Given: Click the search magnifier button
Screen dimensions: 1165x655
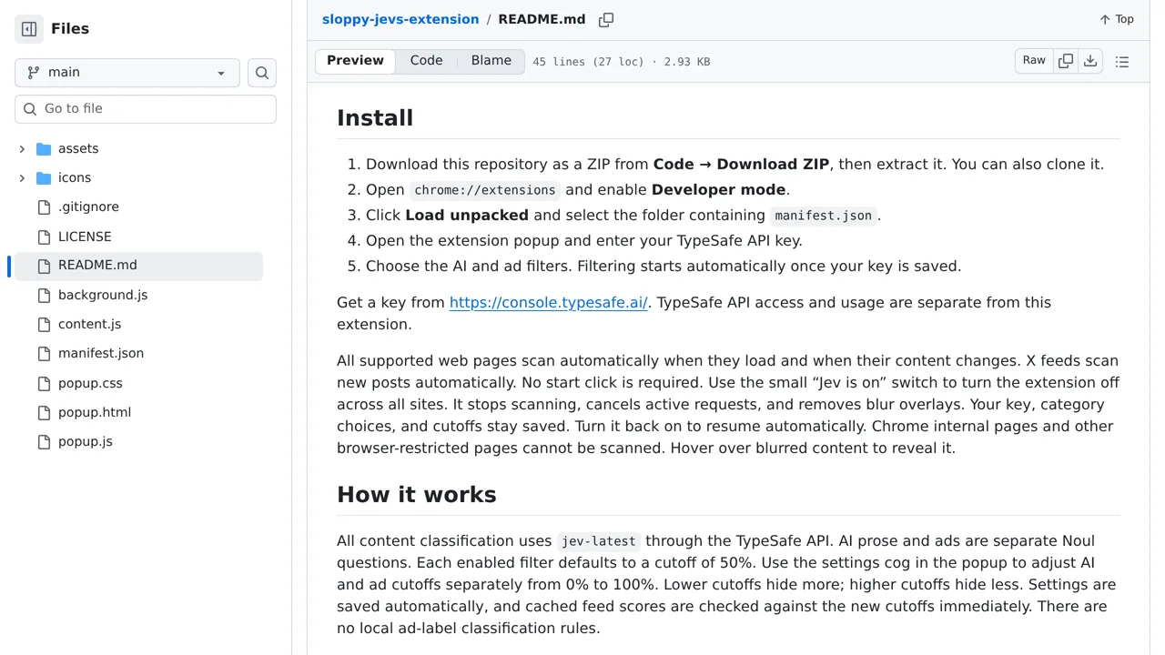Looking at the screenshot, I should [x=262, y=73].
